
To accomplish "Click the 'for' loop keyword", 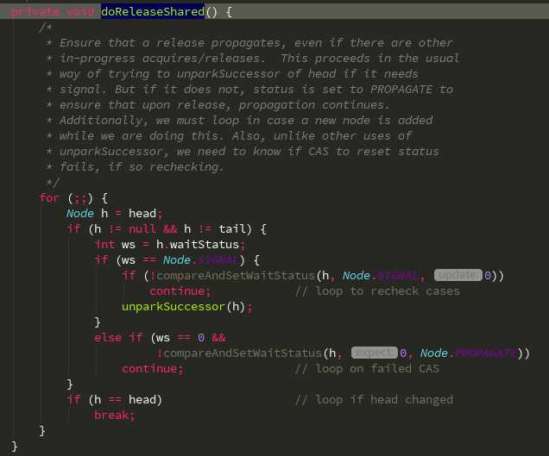I will (49, 198).
